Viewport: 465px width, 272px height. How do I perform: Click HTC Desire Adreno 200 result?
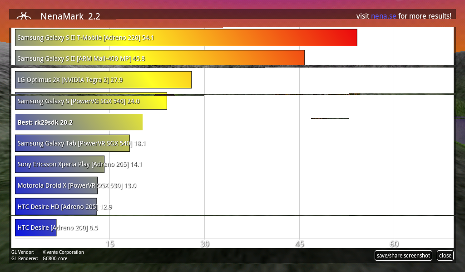tap(35, 228)
